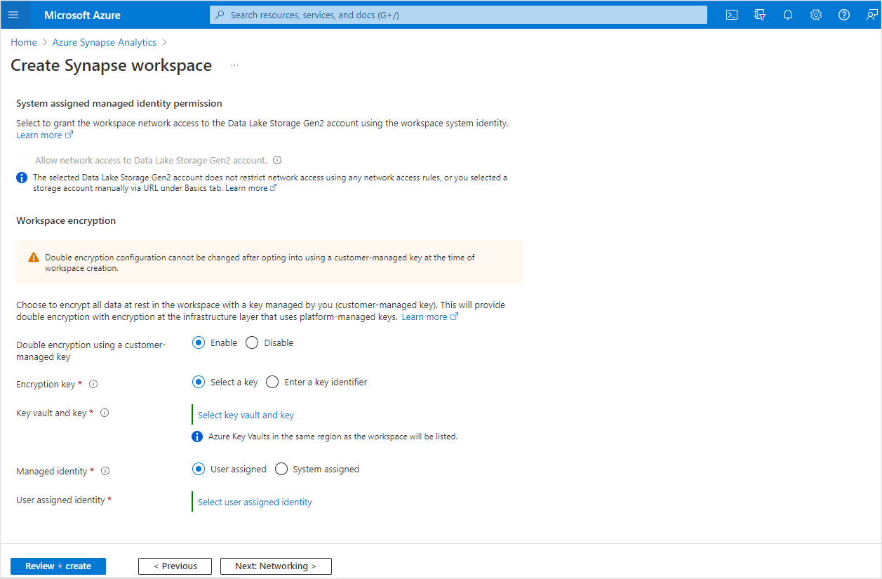
Task: Click info icon beside Managed identity
Action: click(105, 472)
